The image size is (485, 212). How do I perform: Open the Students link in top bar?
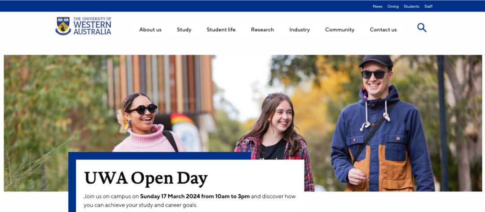411,6
